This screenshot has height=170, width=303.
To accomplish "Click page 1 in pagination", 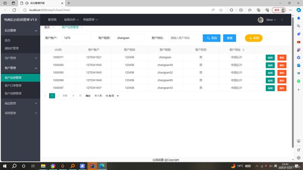I will 52,96.
